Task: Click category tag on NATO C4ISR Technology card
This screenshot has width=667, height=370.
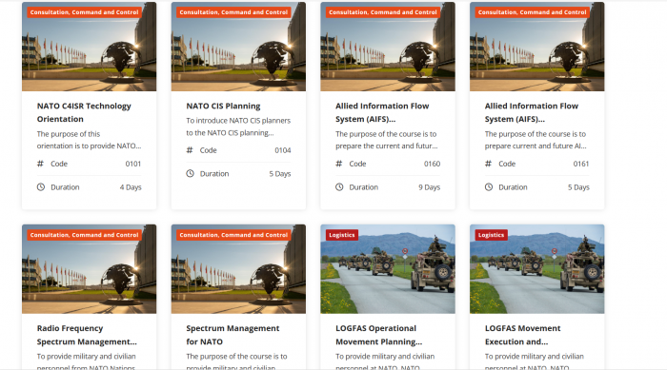Action: pyautogui.click(x=84, y=12)
